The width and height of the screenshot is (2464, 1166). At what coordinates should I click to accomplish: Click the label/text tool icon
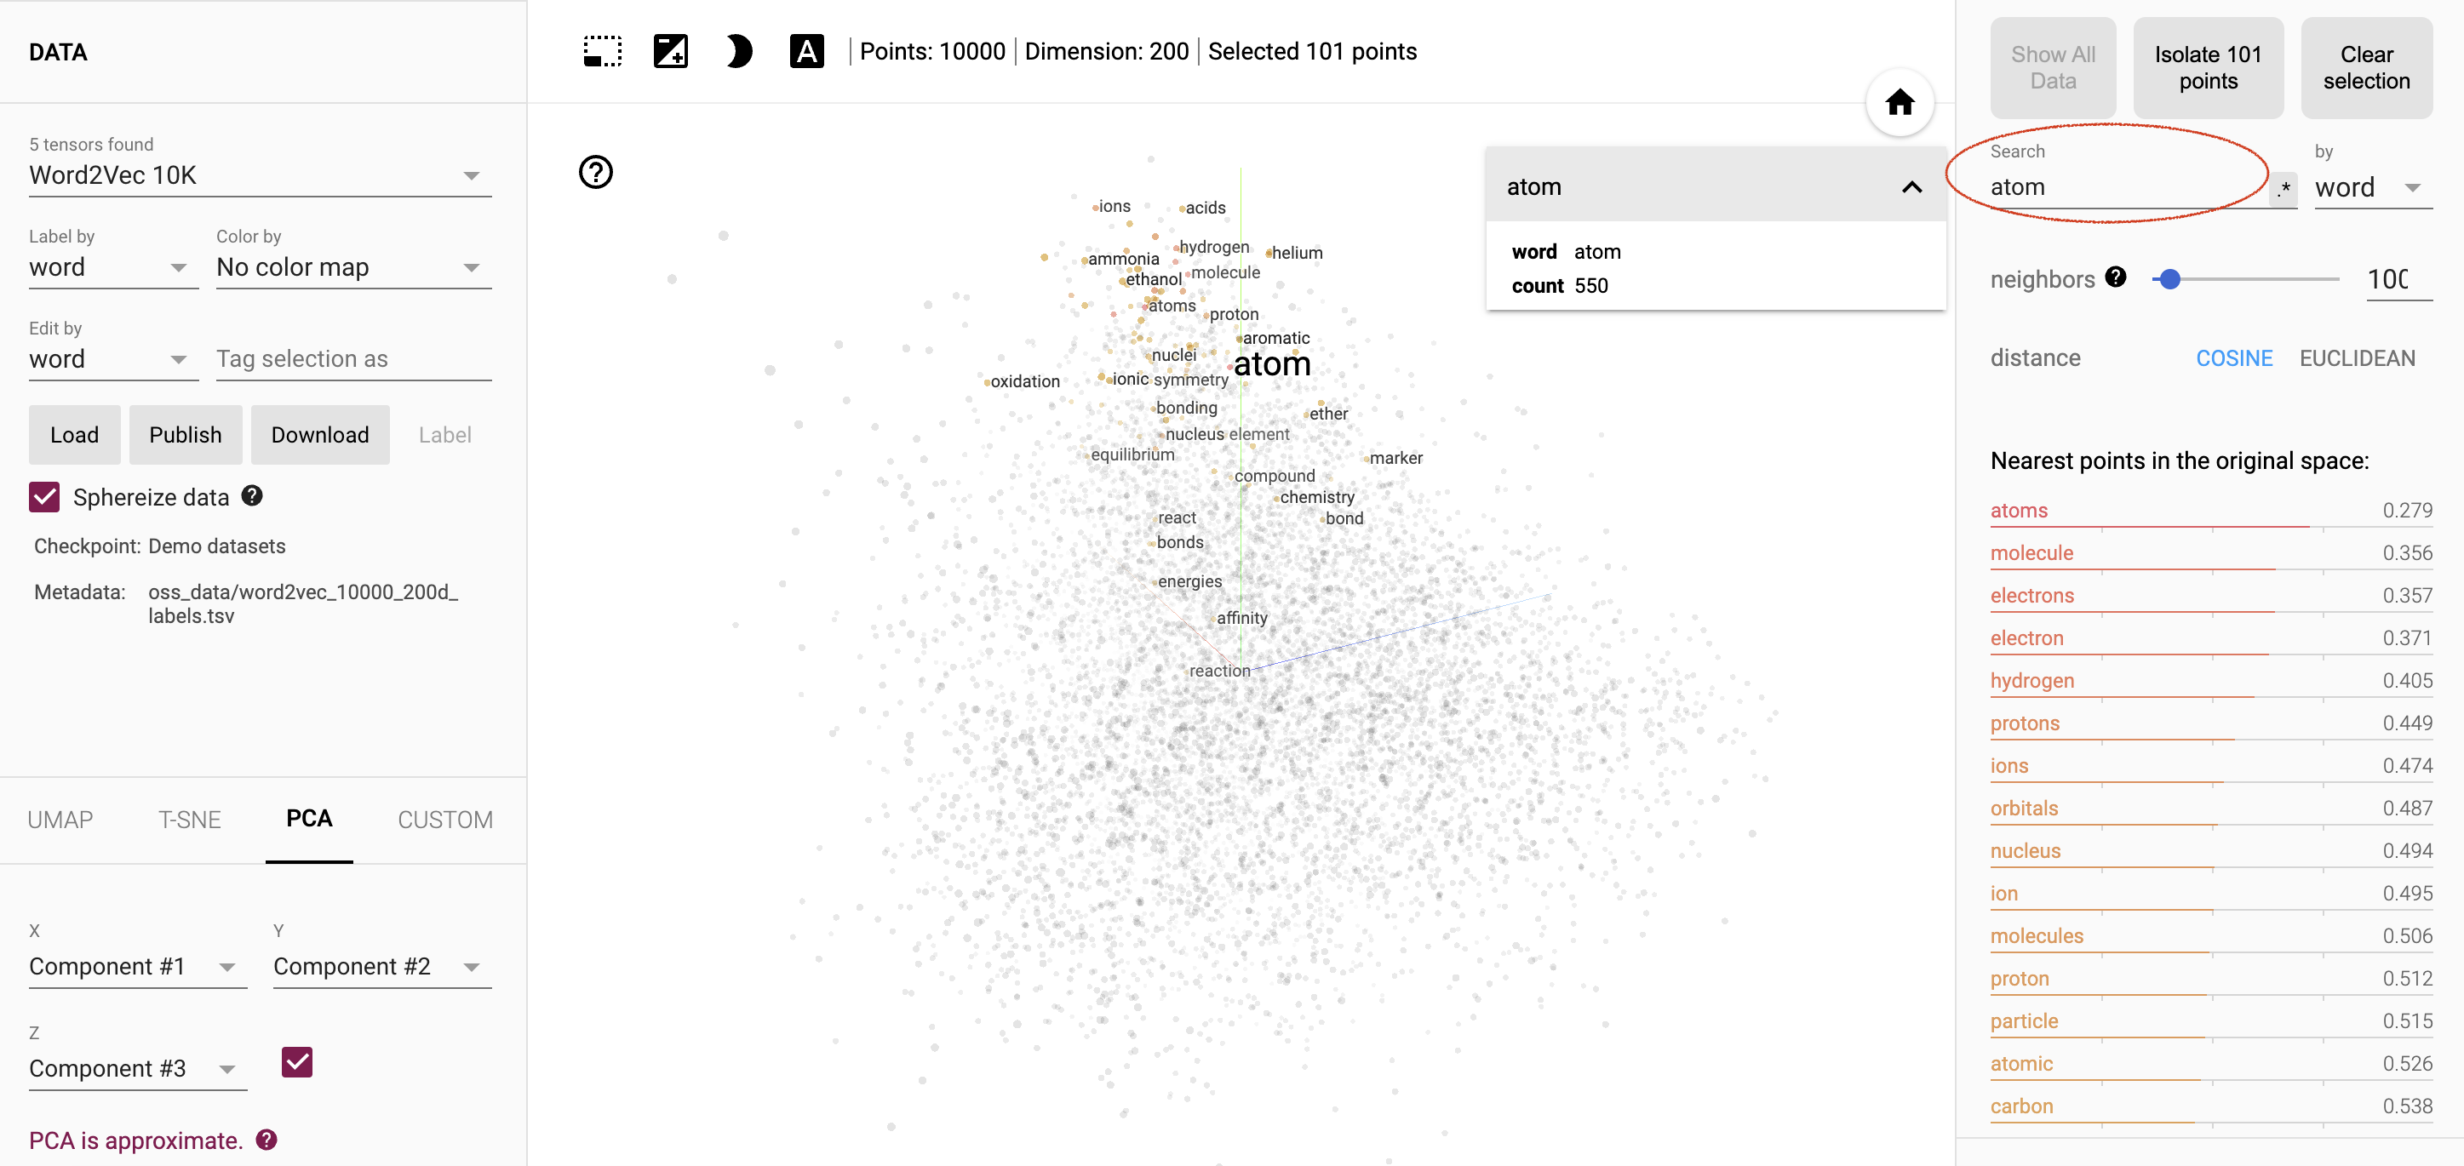coord(808,54)
